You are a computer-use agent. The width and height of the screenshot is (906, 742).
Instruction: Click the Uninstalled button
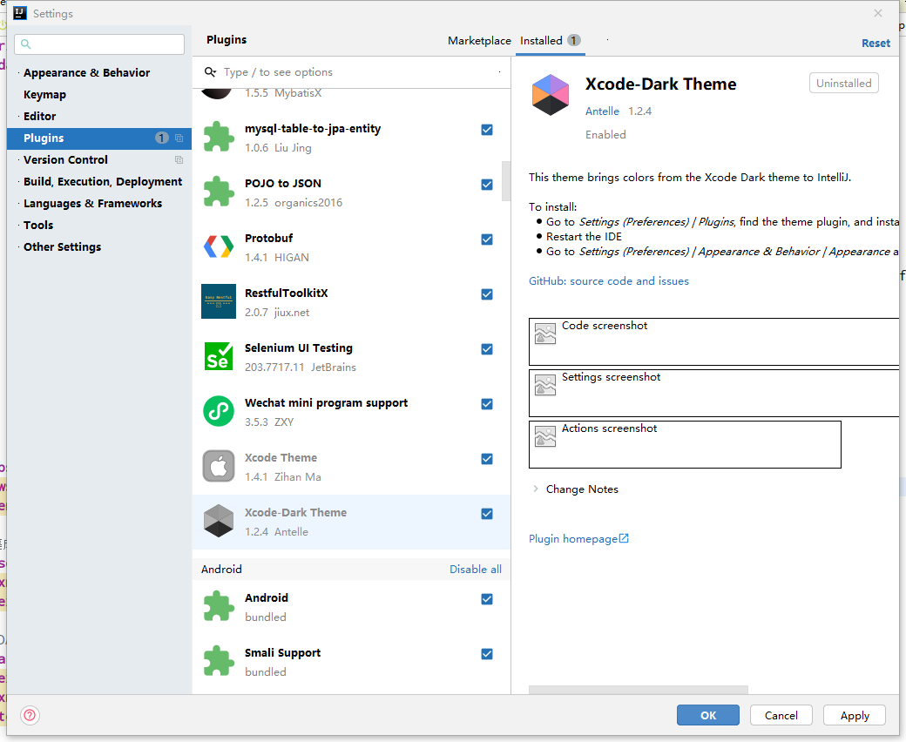843,83
